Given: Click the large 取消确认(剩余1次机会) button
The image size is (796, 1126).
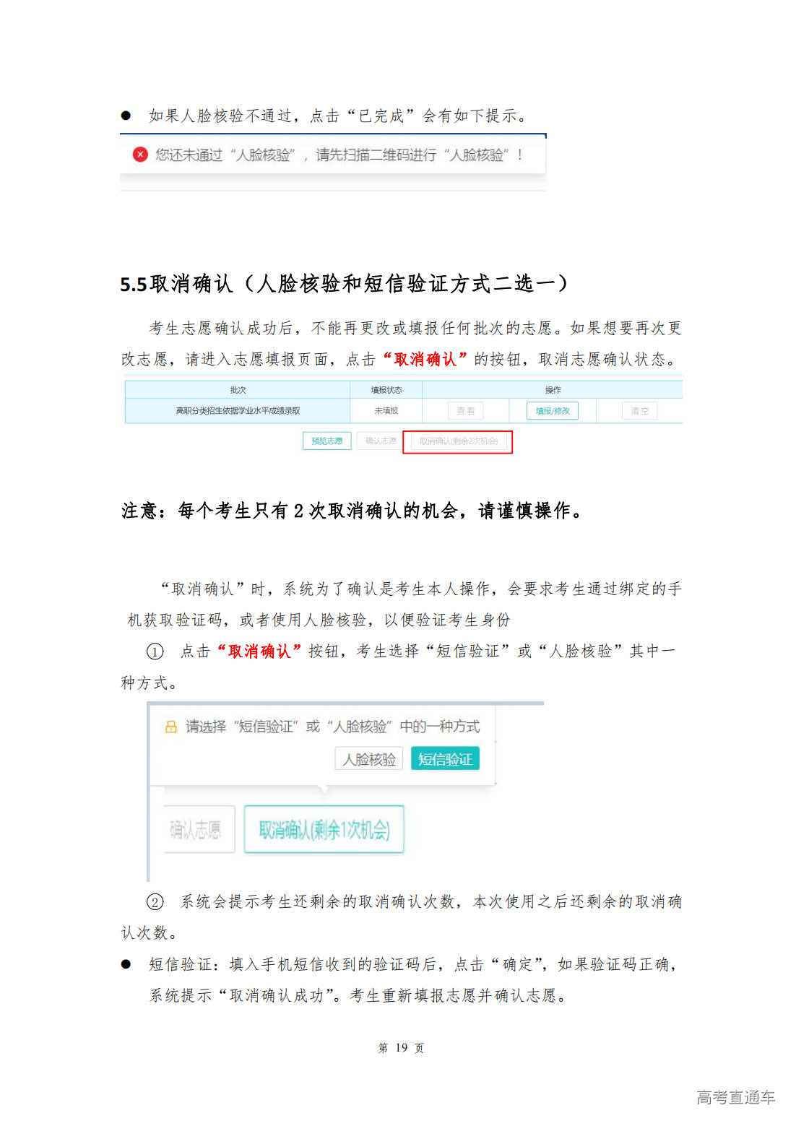Looking at the screenshot, I should coord(324,830).
